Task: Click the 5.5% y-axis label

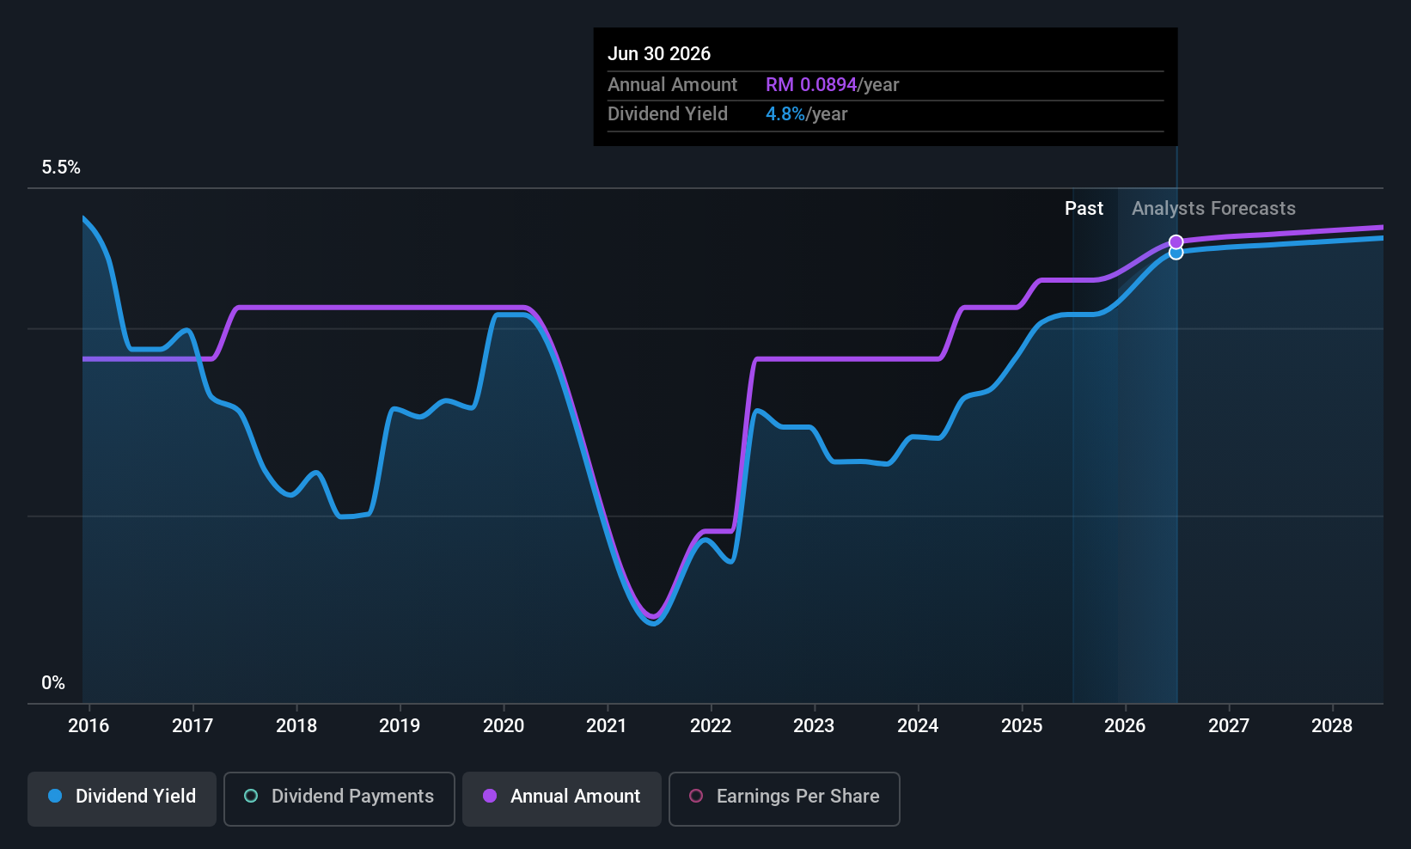Action: point(61,168)
